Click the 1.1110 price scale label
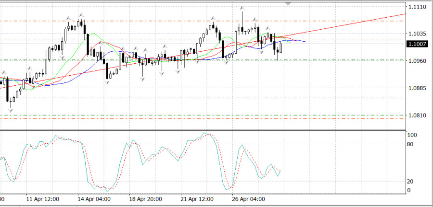This screenshot has width=433, height=207. pyautogui.click(x=416, y=7)
